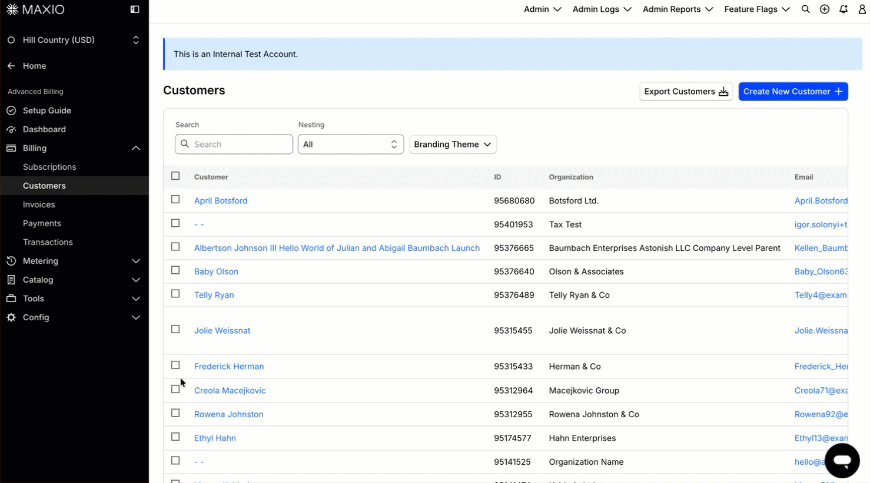The image size is (870, 483).
Task: Open the search magnifier icon in top bar
Action: [805, 9]
